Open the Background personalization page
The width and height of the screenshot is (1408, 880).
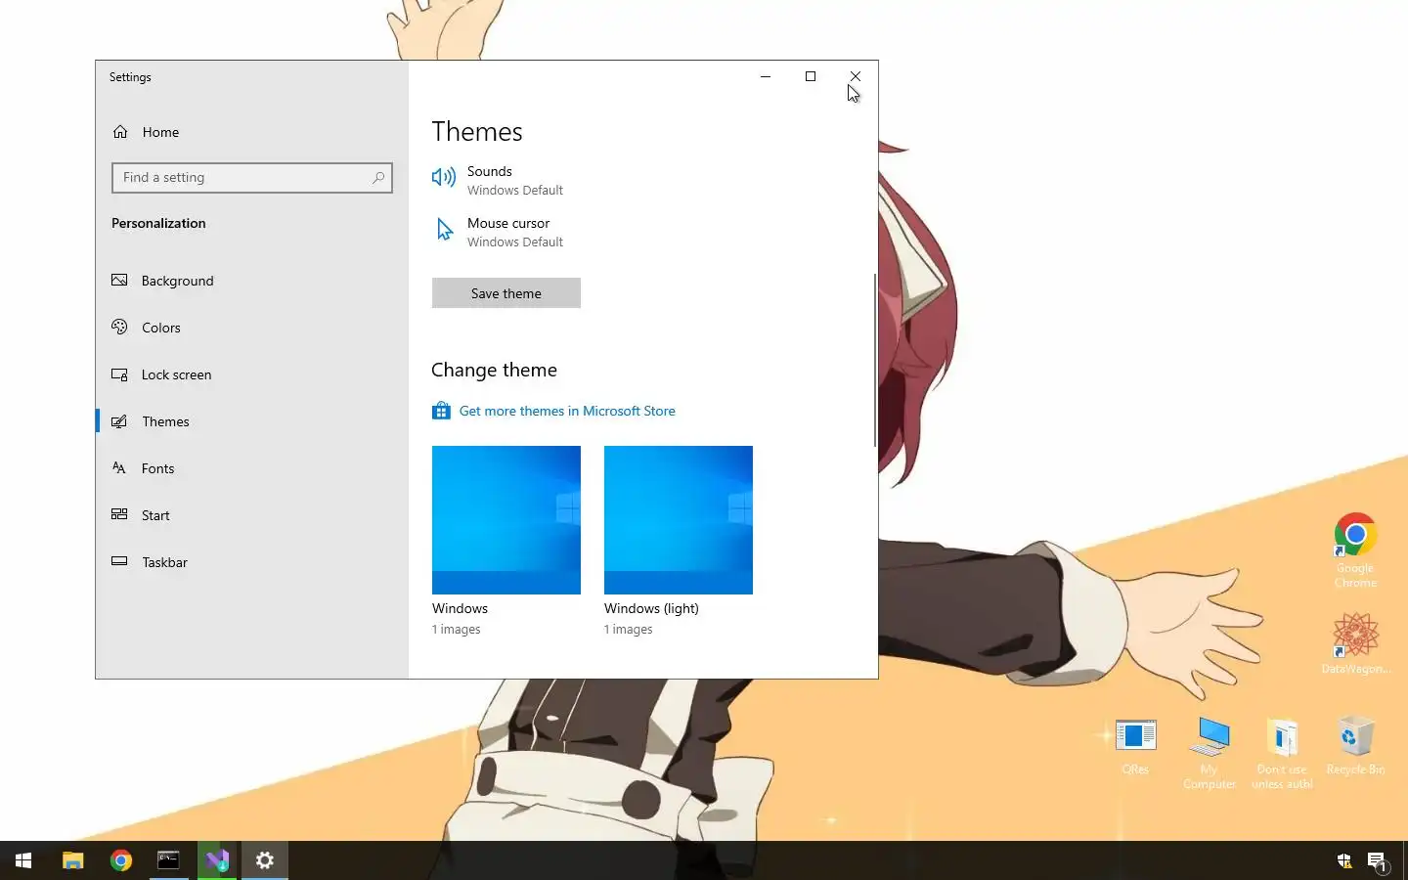(252, 281)
